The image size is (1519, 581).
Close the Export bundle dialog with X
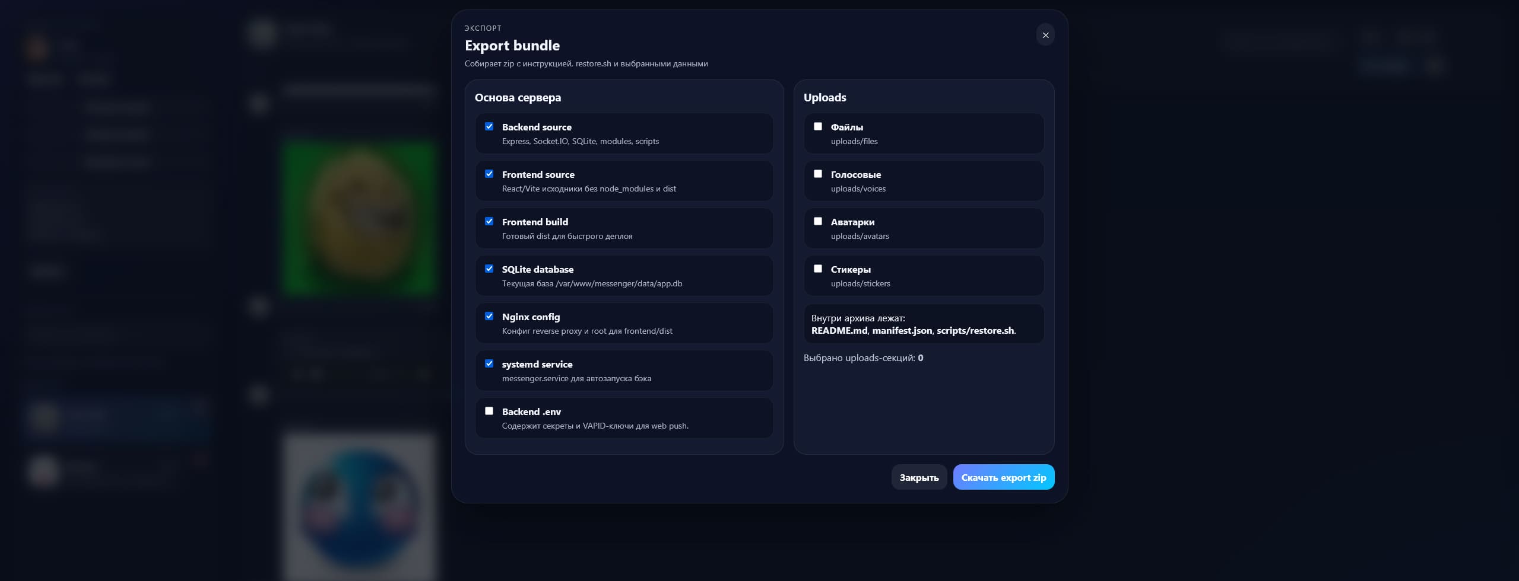[x=1045, y=36]
